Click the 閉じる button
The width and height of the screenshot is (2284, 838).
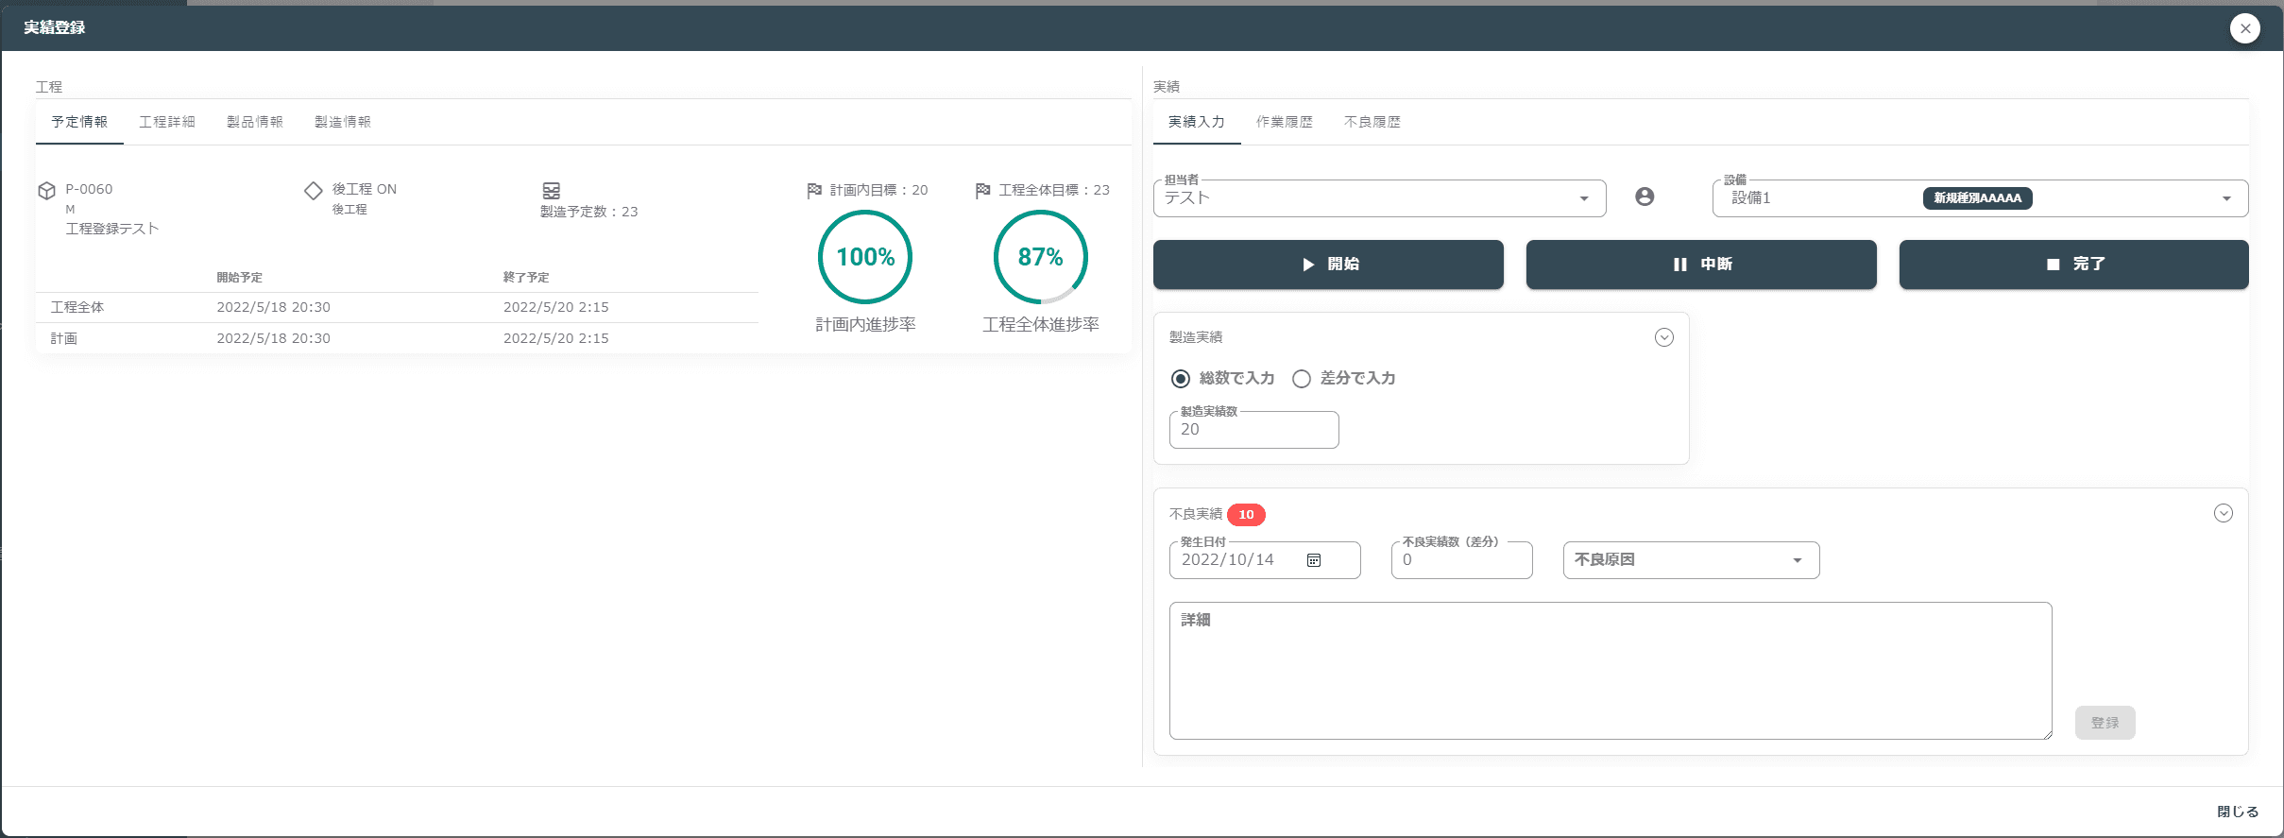pos(2238,812)
